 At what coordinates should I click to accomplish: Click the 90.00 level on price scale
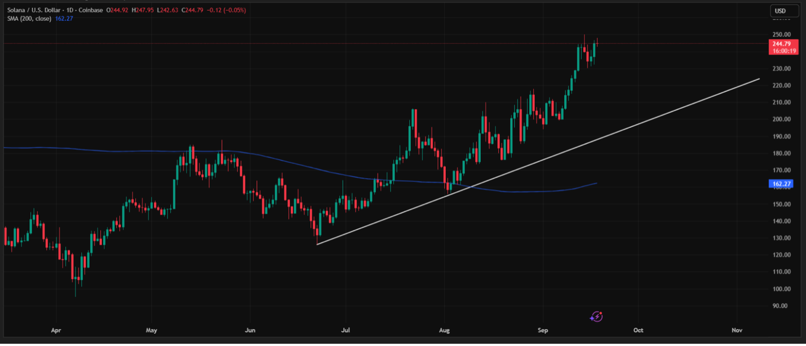tap(780, 306)
